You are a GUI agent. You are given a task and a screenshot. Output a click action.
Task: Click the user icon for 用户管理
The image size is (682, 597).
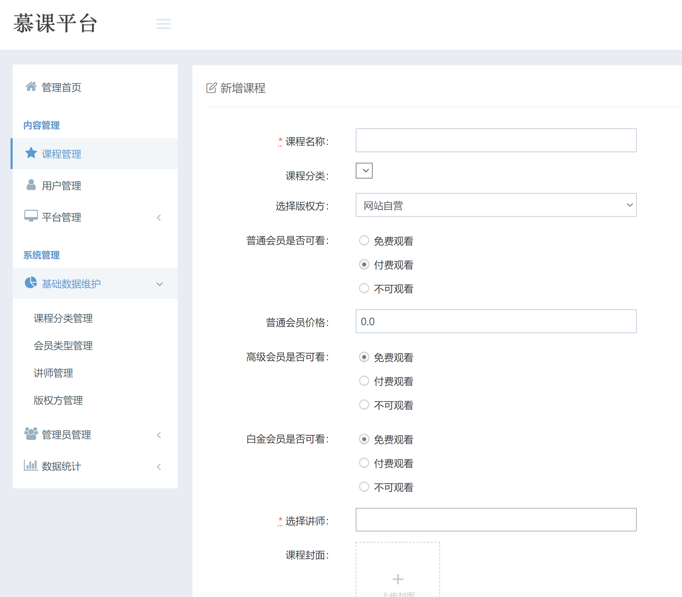pos(31,185)
